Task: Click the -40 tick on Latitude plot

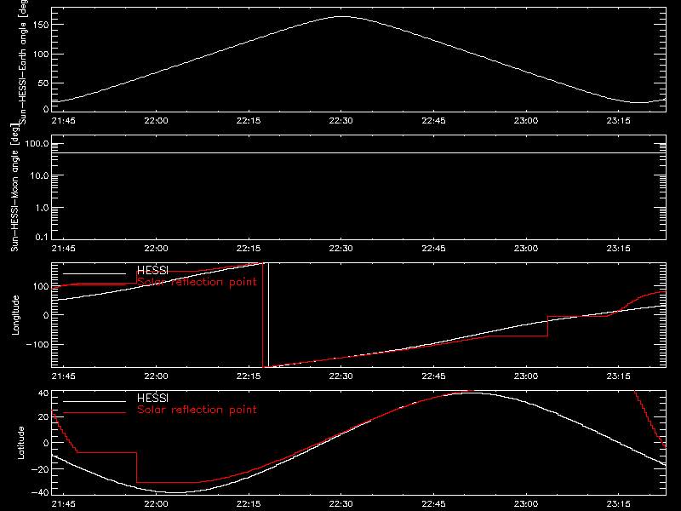Action: pyautogui.click(x=39, y=493)
